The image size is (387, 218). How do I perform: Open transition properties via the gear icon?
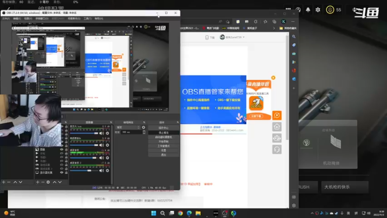pyautogui.click(x=144, y=127)
